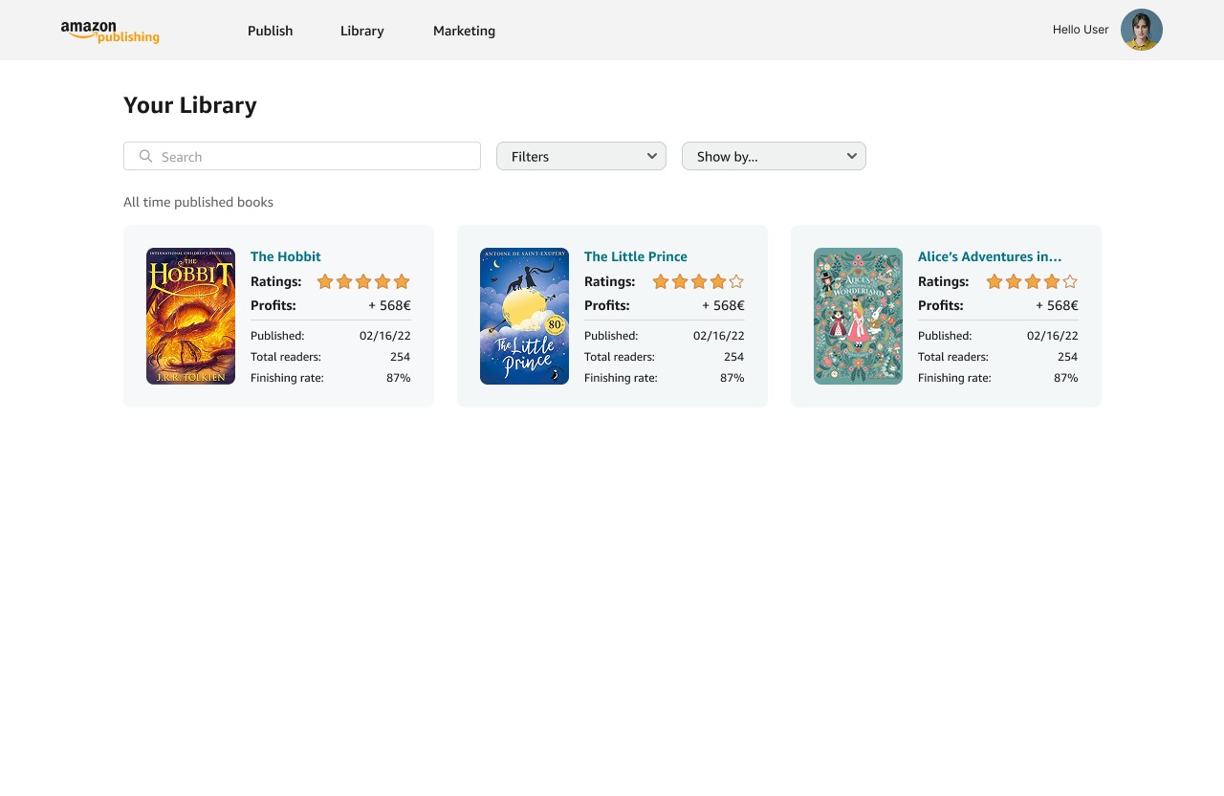Select The Hobbit book cover
The height and width of the screenshot is (796, 1224).
point(190,316)
